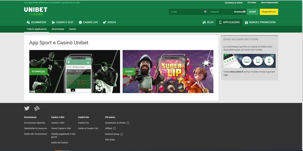
Task: Open BONUS E PROMOZIONI menu item
Action: (260, 22)
